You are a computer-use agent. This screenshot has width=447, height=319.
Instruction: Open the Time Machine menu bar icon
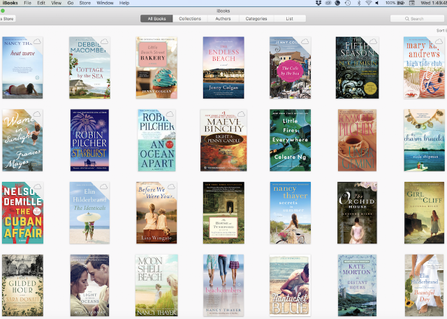[x=348, y=3]
